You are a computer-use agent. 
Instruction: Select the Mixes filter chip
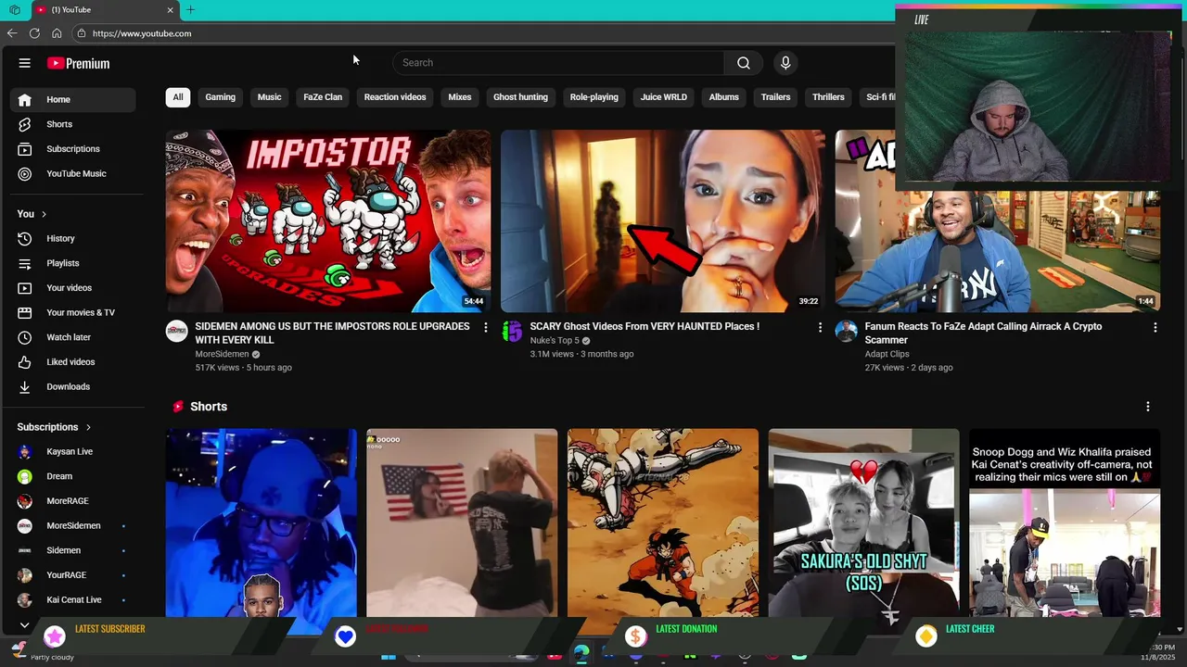460,97
